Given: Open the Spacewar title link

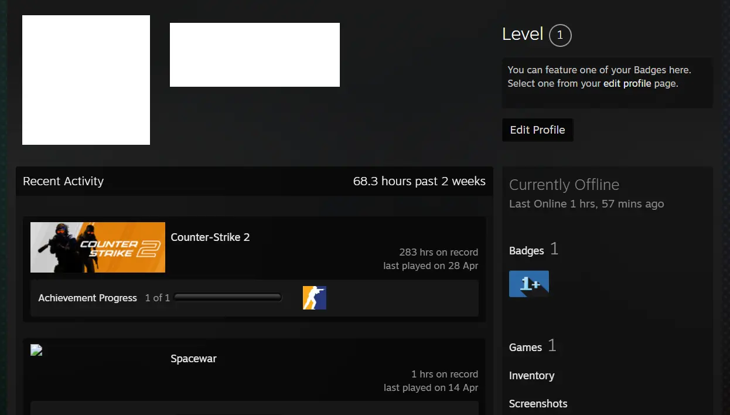Looking at the screenshot, I should point(194,359).
